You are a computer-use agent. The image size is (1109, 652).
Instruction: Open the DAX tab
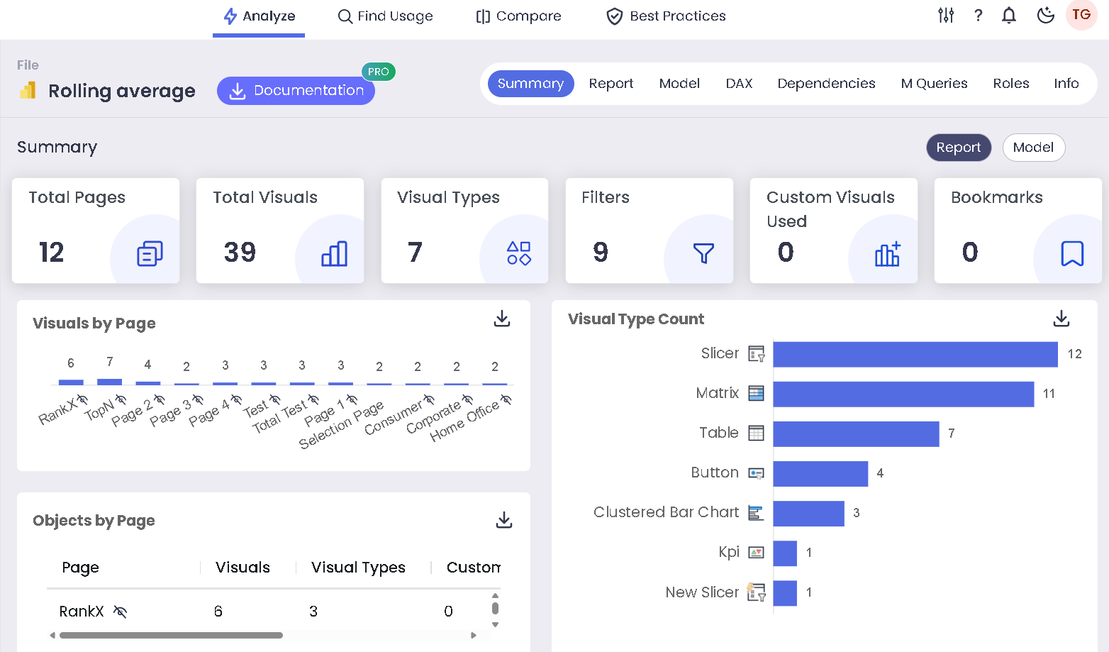[739, 84]
